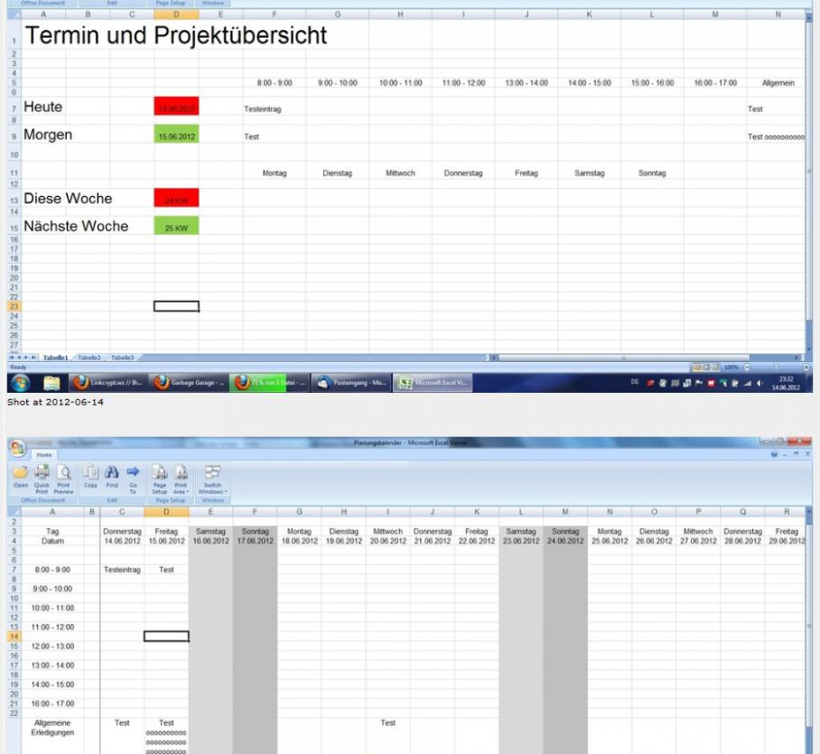Switch to the Posteingang mail taskbar window
Screen dimensions: 820x754
click(x=351, y=383)
